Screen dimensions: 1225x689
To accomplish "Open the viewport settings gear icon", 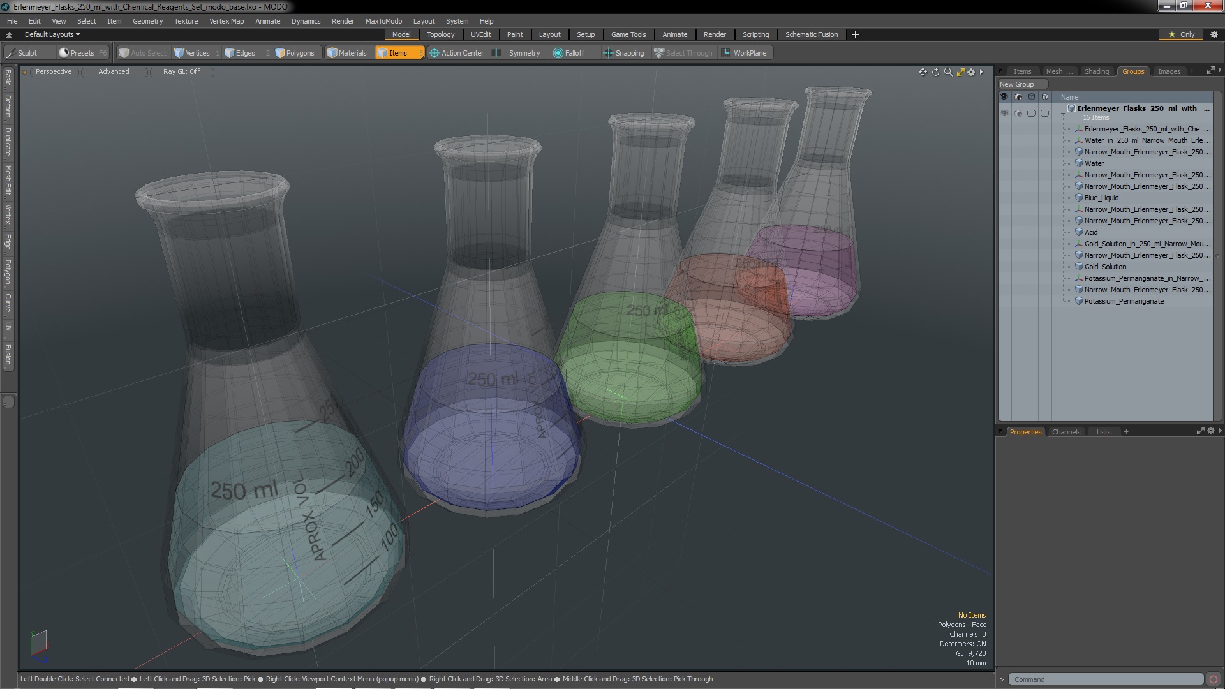I will coord(971,72).
